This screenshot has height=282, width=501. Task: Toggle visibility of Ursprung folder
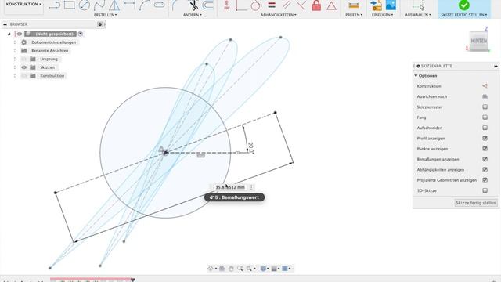(x=24, y=59)
